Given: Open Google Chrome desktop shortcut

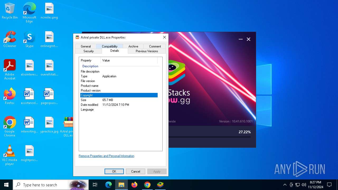Looking at the screenshot, I should tap(10, 127).
